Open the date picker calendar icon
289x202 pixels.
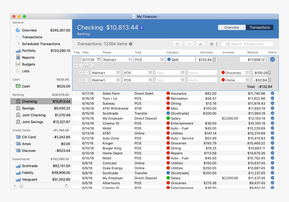point(98,59)
